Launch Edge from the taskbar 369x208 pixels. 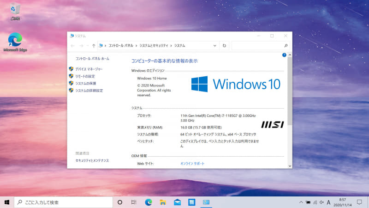click(148, 202)
